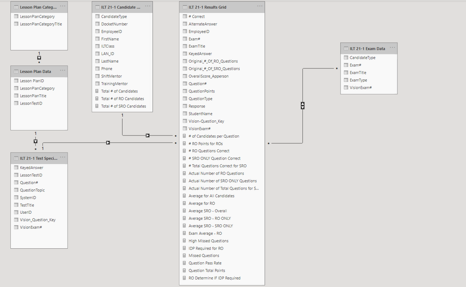
Task: Open more options for ILT 21-1 Exam Data
Action: click(392, 48)
